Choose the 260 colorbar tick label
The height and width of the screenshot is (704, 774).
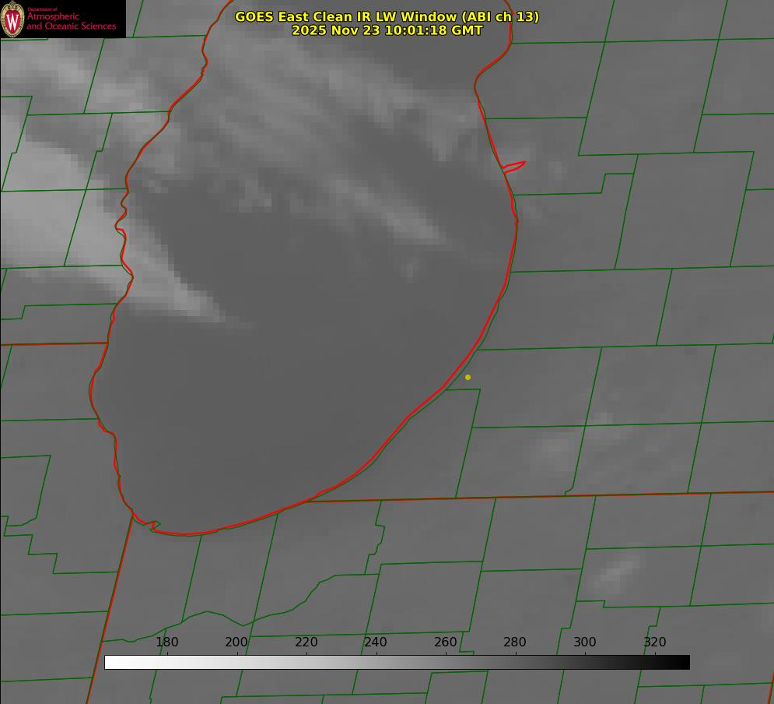tap(446, 642)
